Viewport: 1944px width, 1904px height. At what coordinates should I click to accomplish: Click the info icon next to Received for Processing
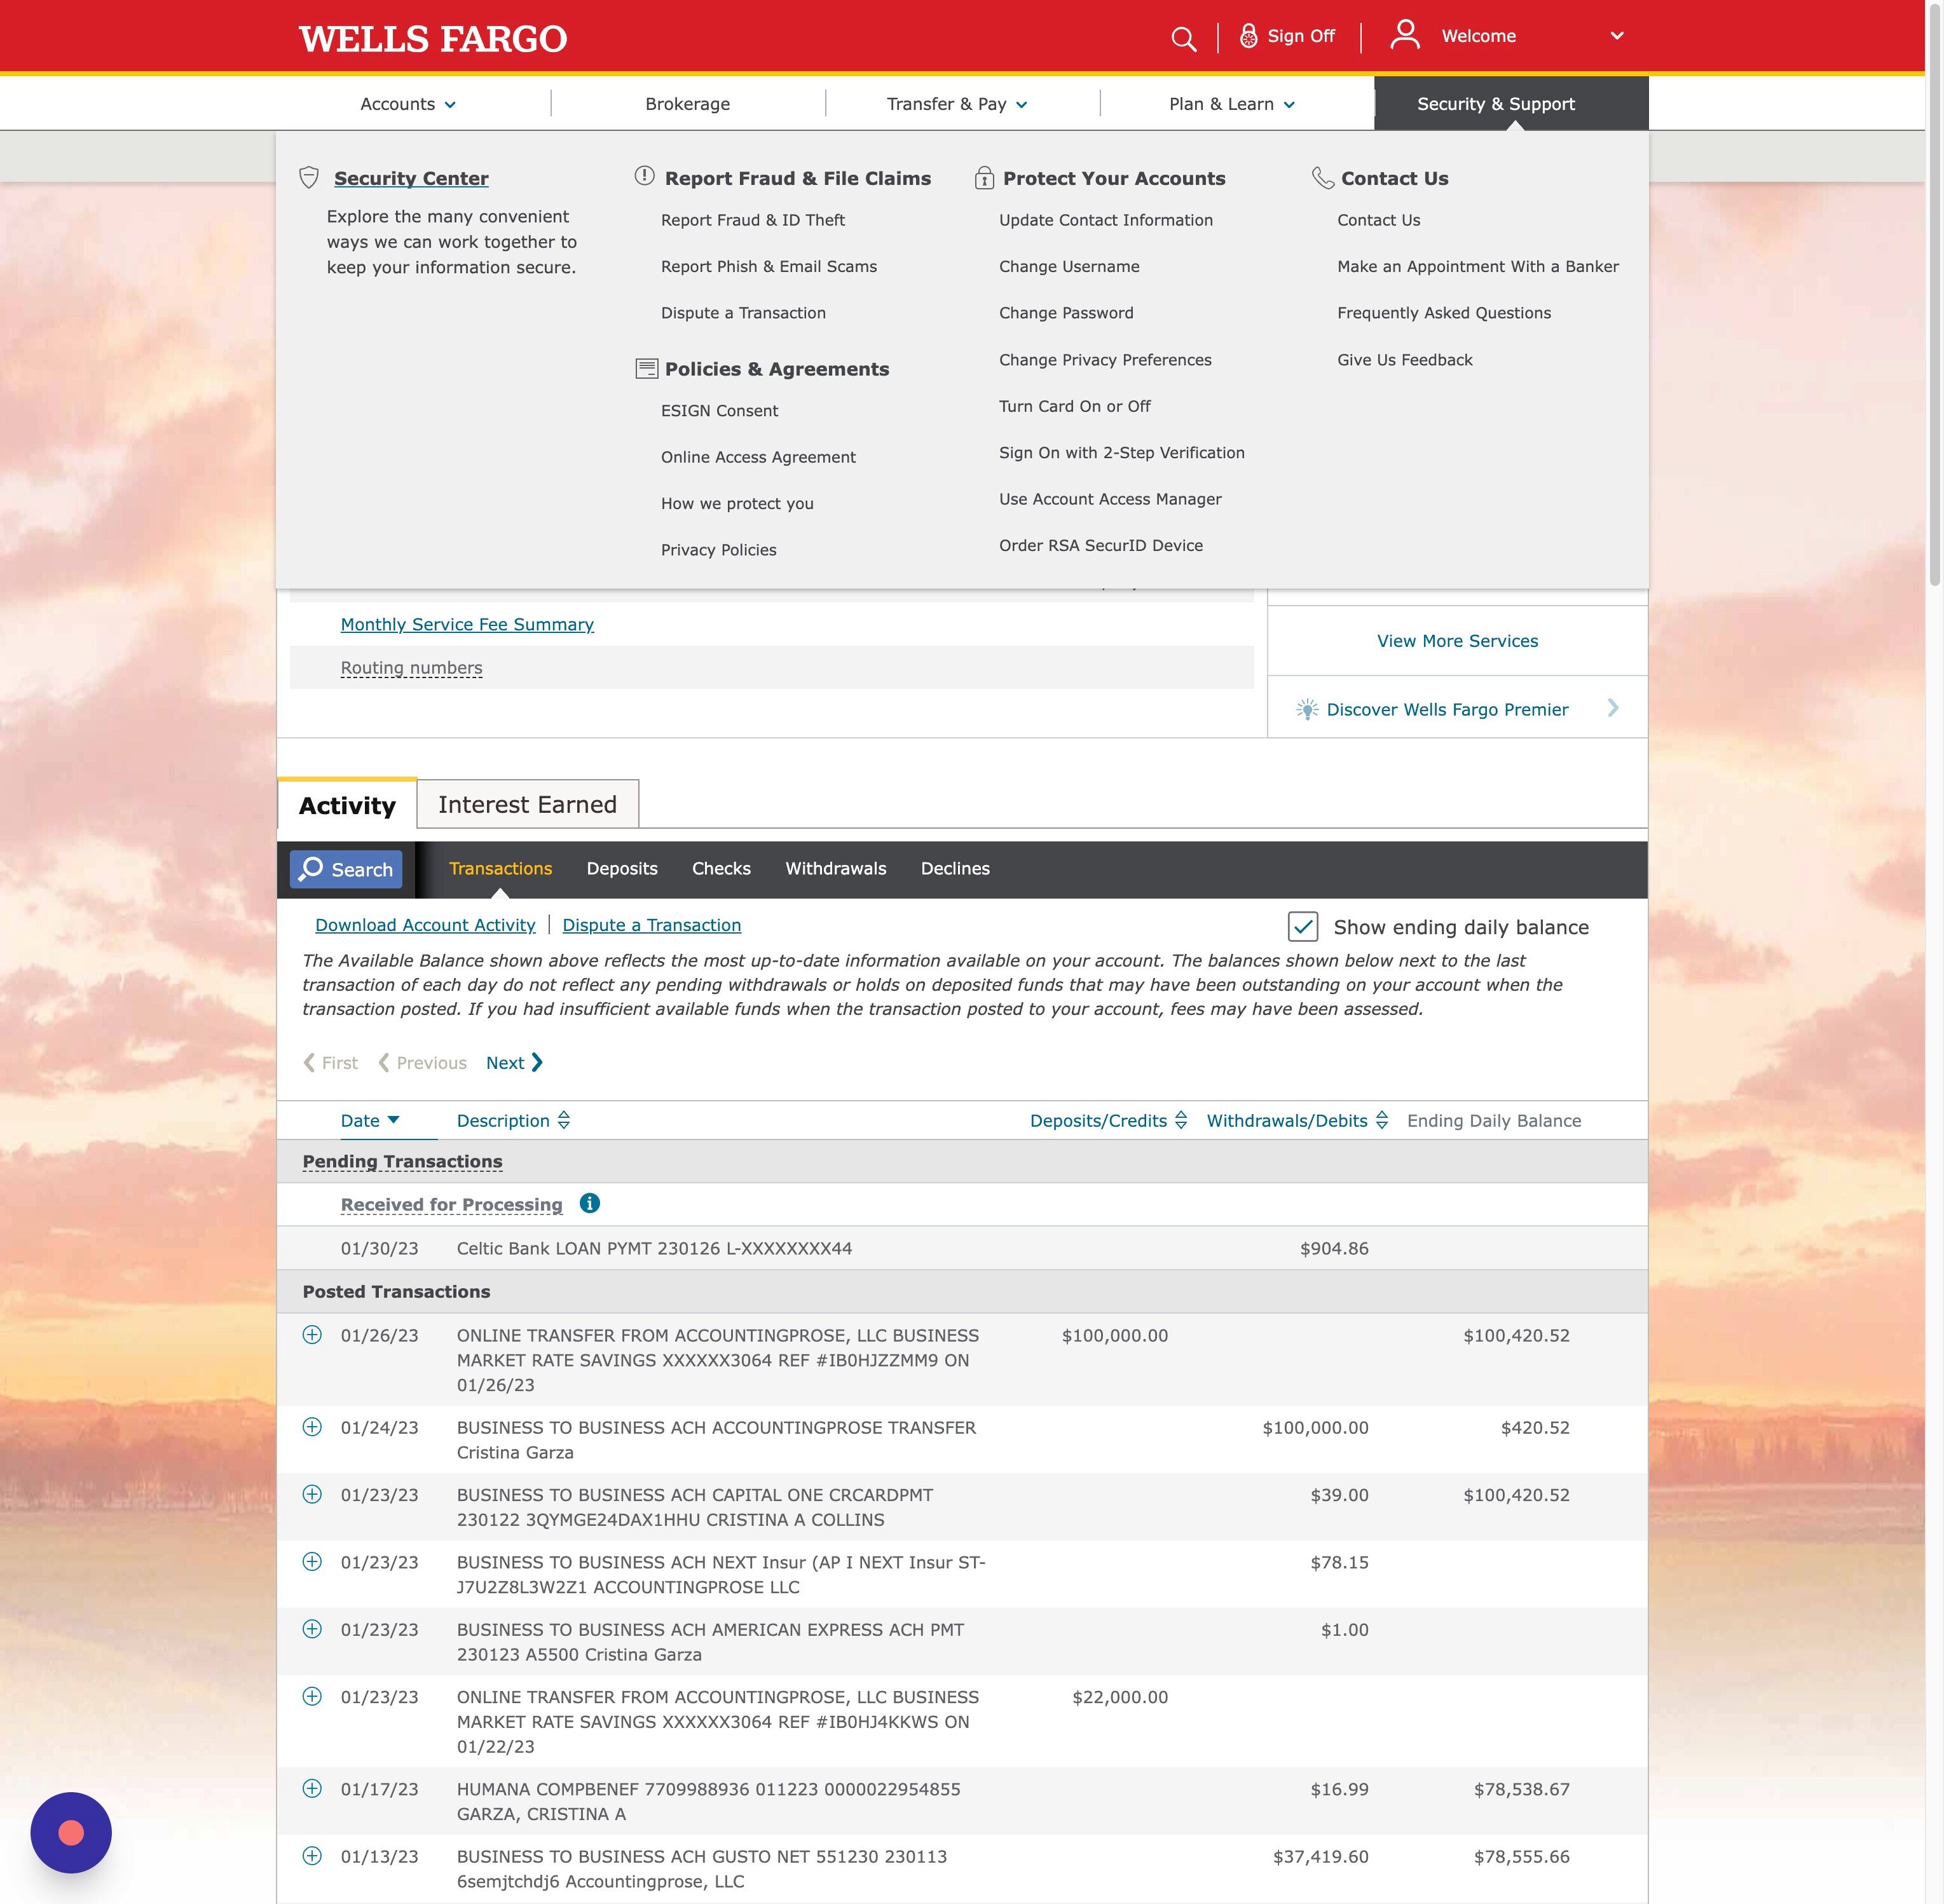coord(589,1204)
